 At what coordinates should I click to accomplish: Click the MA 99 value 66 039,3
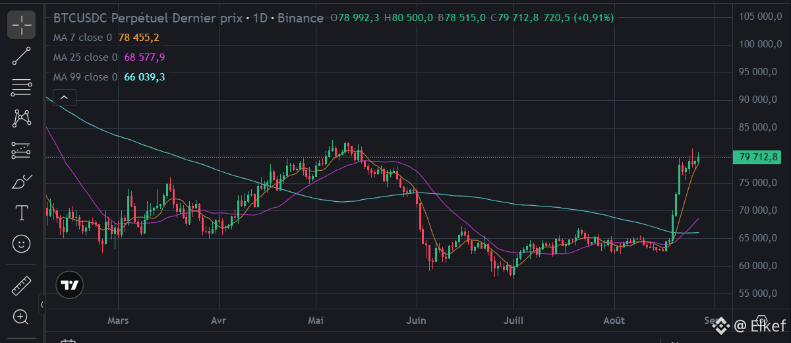click(144, 77)
